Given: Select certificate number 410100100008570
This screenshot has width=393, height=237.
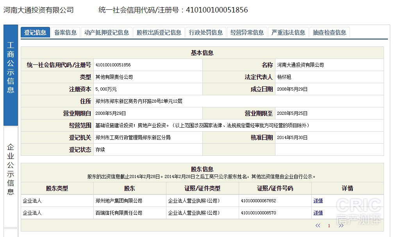Looking at the screenshot, I should [x=258, y=213].
